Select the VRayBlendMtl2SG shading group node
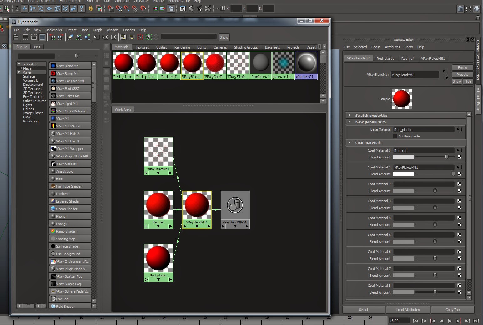This screenshot has height=325, width=483. (x=235, y=209)
